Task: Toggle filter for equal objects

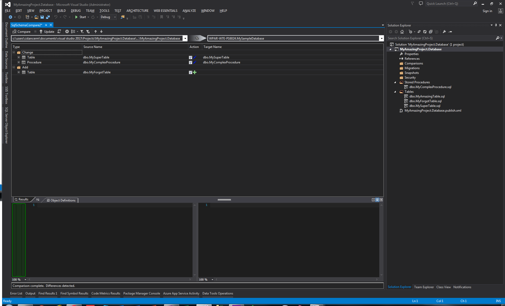Action: (82, 32)
